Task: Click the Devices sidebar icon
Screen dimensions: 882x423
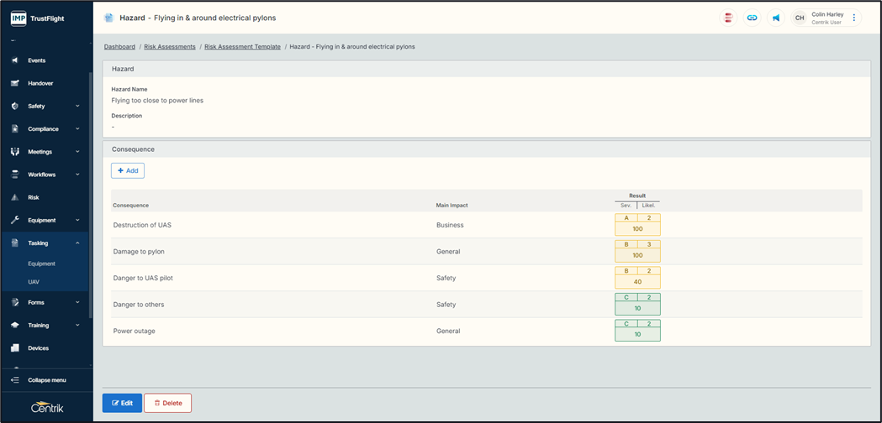Action: point(15,347)
